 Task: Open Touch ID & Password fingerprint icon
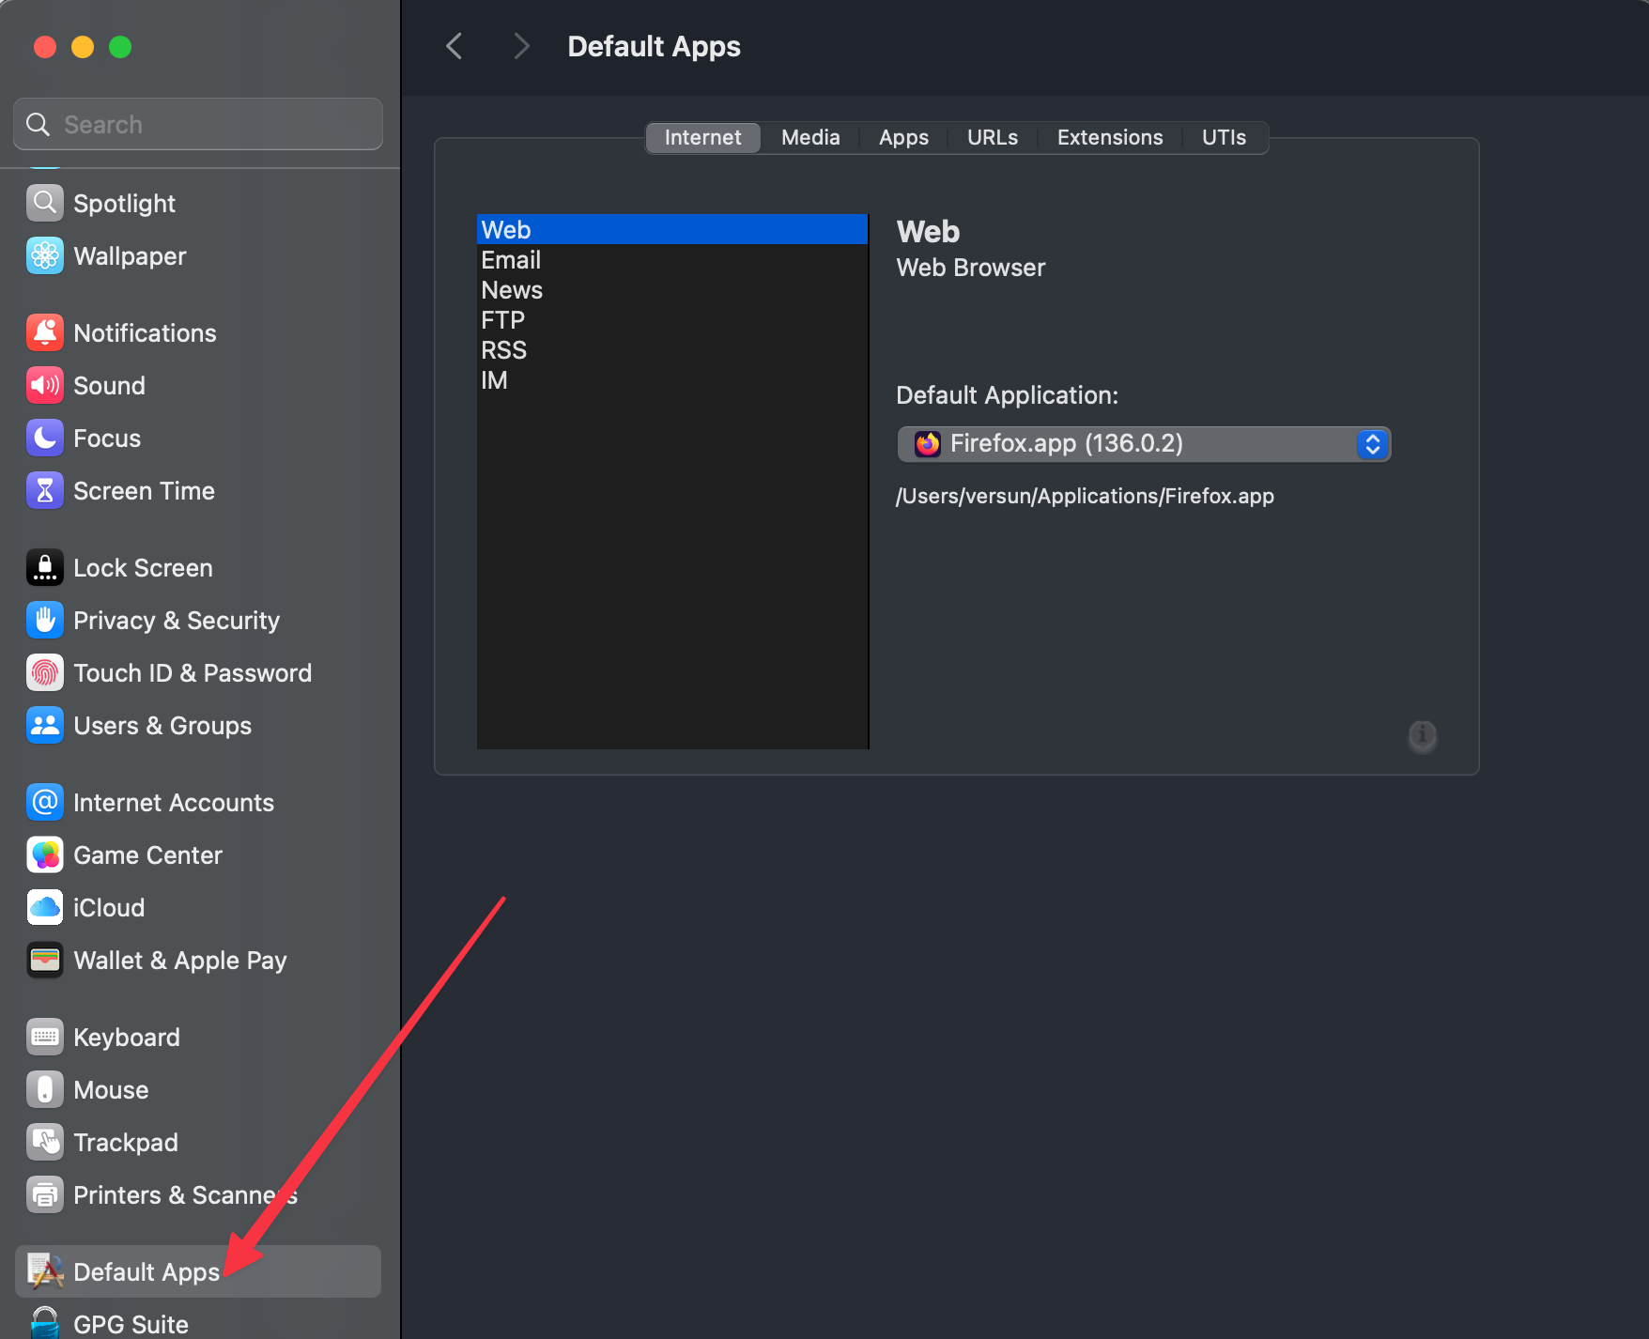(45, 672)
